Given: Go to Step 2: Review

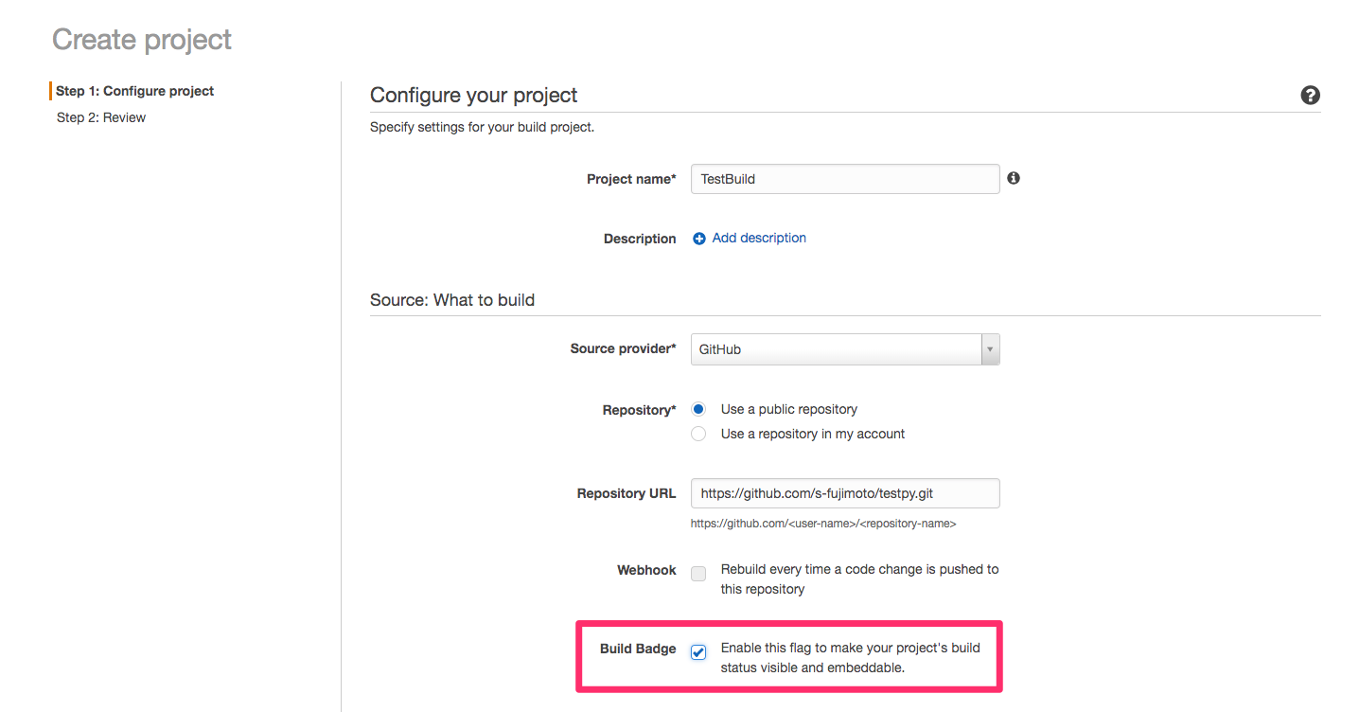Looking at the screenshot, I should click(x=100, y=116).
